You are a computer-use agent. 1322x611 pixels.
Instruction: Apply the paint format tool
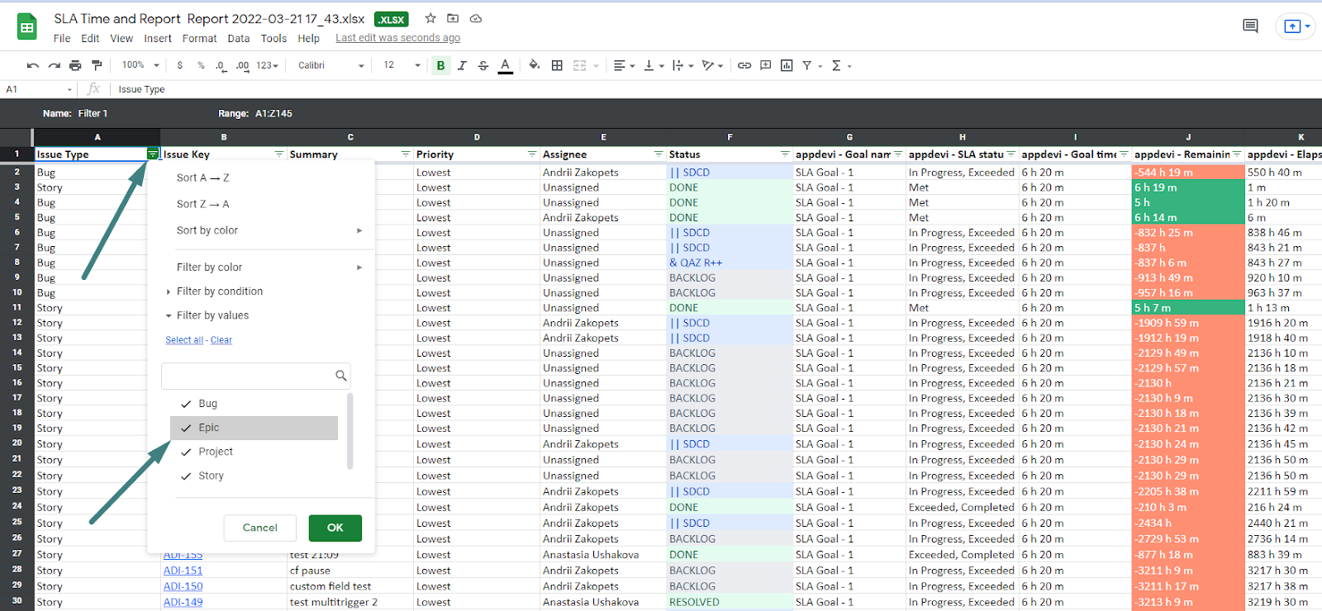[x=97, y=65]
